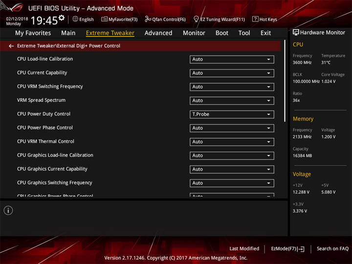Open the Advanced tab
This screenshot has height=264, width=352.
(x=158, y=33)
